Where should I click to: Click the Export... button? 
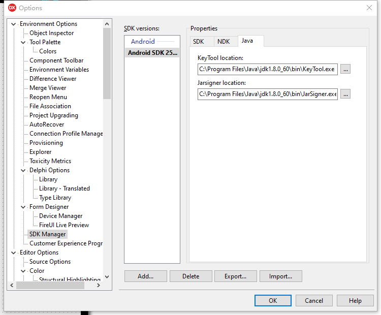pos(235,276)
